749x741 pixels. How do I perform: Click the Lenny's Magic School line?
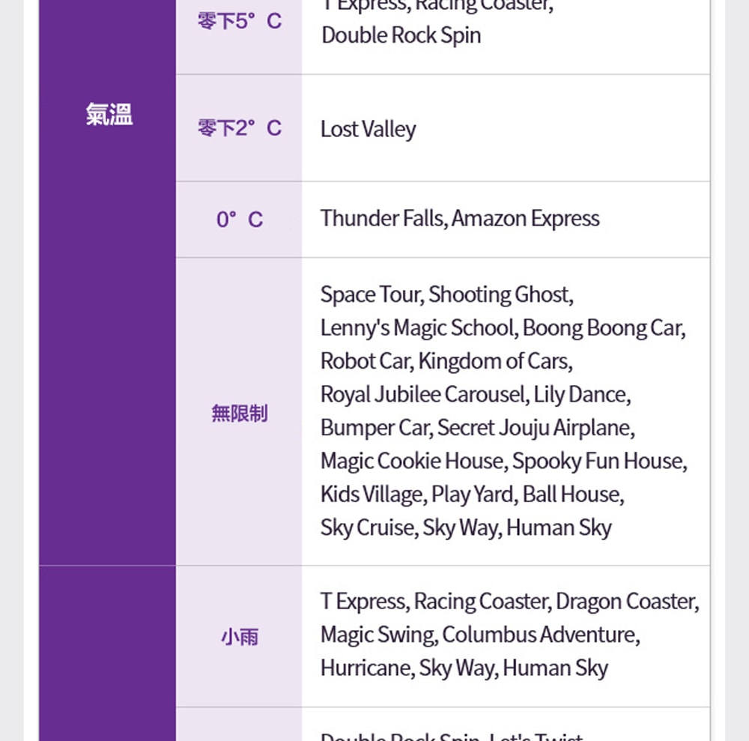[x=503, y=328]
